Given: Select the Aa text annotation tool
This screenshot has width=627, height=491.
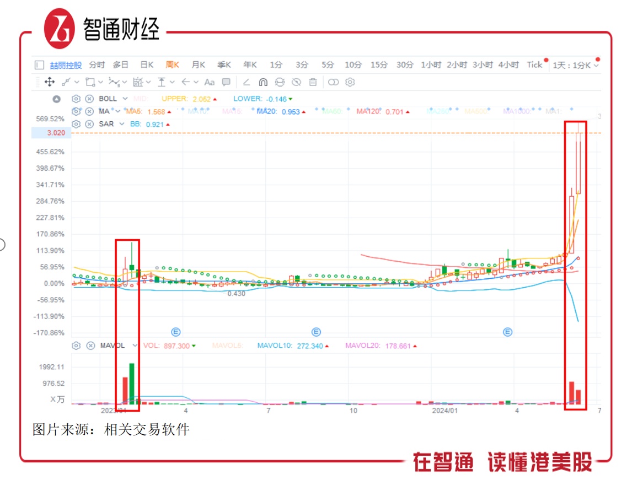Looking at the screenshot, I should (210, 82).
